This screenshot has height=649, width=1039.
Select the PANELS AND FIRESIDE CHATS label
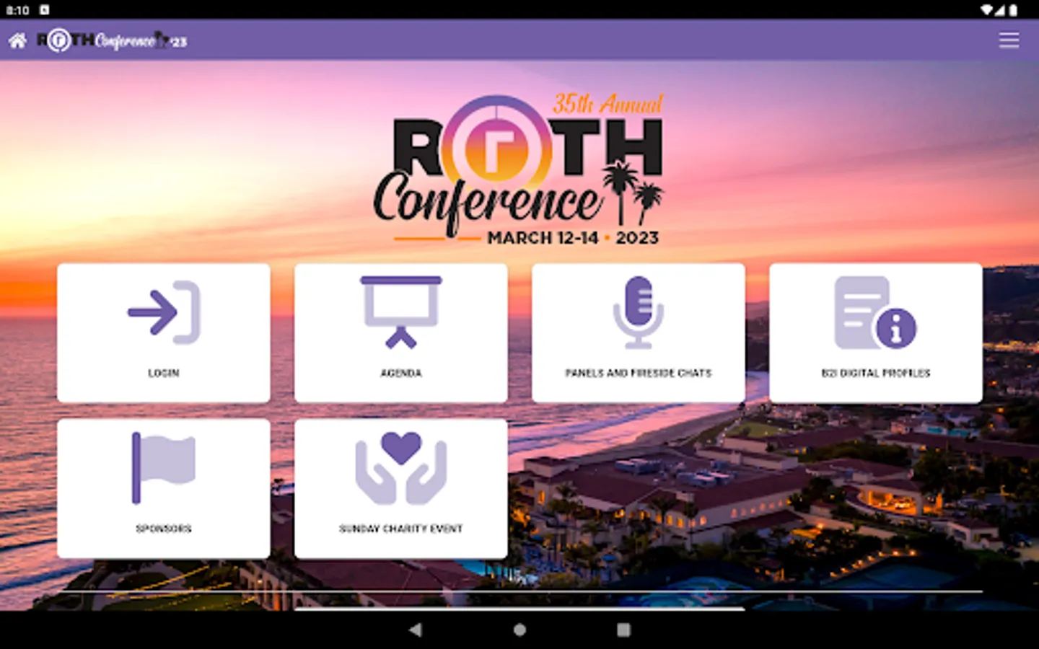click(x=639, y=373)
